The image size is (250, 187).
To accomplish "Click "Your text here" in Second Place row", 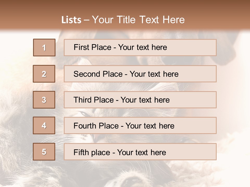I will [x=154, y=74].
